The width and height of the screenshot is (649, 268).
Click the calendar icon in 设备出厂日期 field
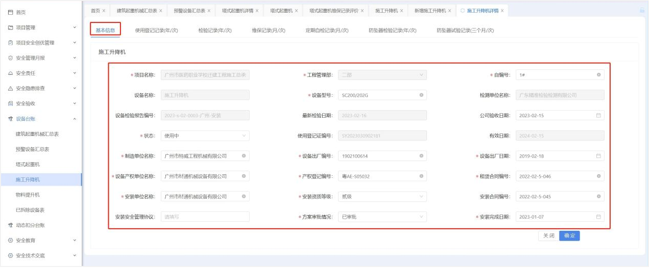click(598, 156)
